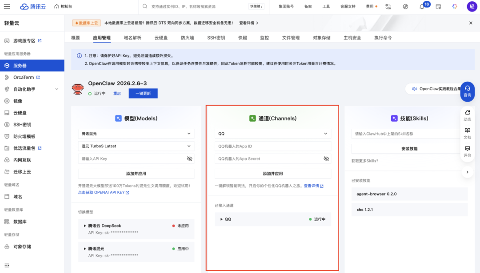480x273 pixels.
Task: Switch language with the translate icon
Action: click(388, 7)
